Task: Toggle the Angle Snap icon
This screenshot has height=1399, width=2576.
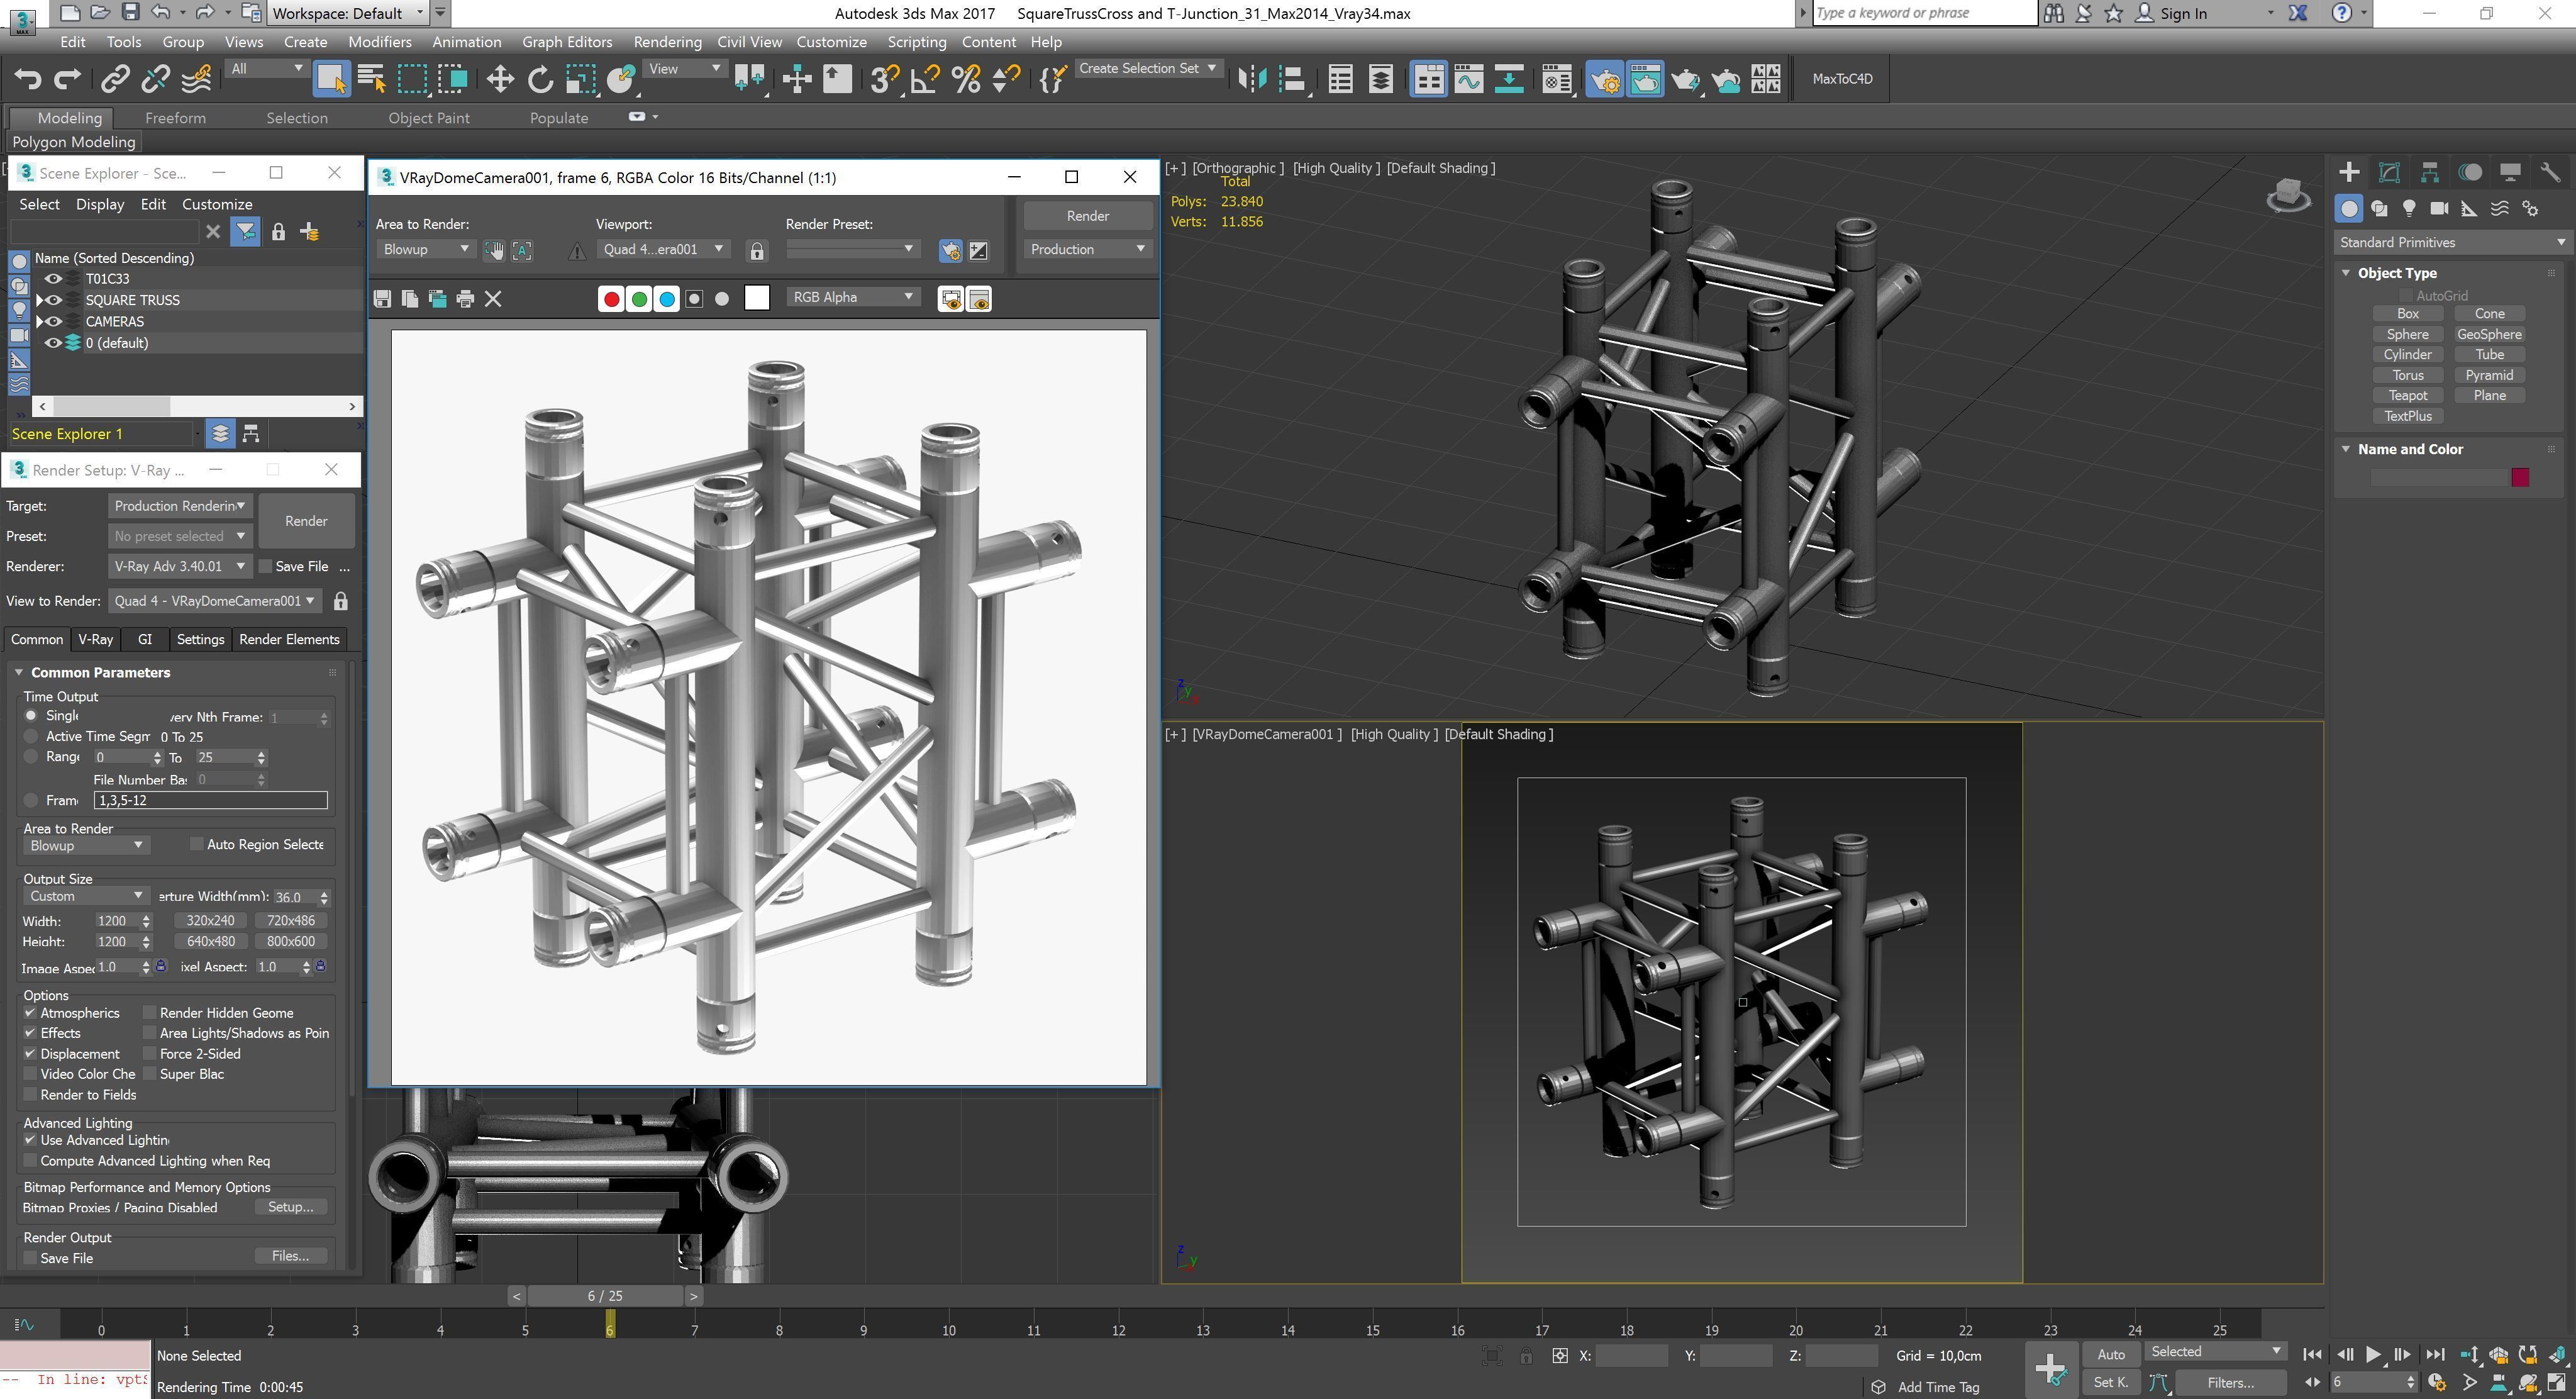Action: click(x=924, y=79)
